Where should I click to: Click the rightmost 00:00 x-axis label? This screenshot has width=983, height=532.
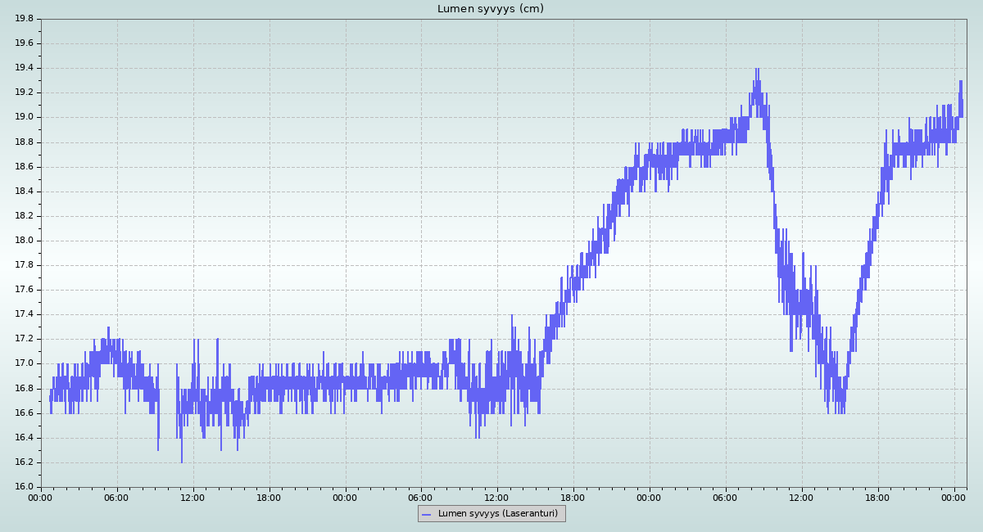954,497
